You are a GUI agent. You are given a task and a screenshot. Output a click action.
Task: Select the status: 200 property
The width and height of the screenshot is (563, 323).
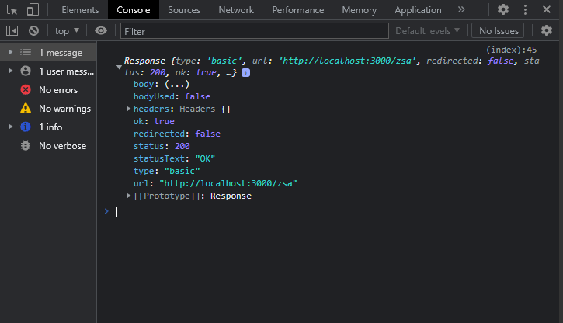(x=162, y=146)
